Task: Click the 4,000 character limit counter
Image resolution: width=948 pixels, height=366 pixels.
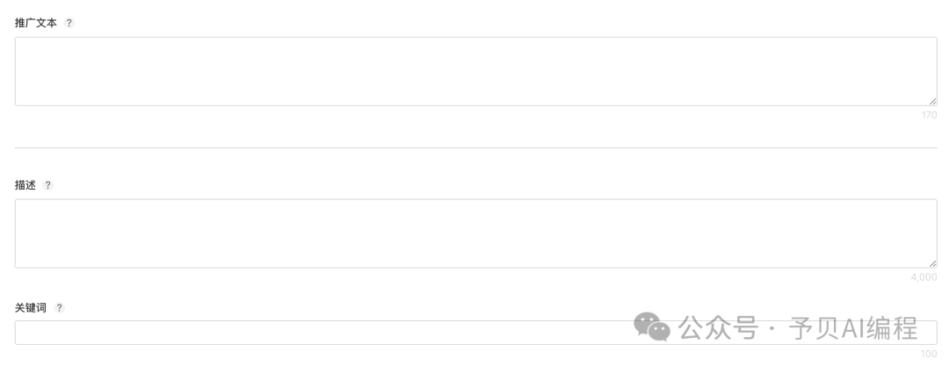Action: [923, 277]
